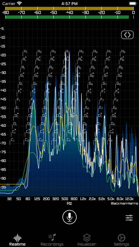The height and width of the screenshot is (247, 139).
Task: Open the Settings gear icon
Action: click(x=121, y=238)
